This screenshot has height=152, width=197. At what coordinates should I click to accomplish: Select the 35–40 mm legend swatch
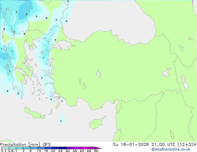[77, 148]
